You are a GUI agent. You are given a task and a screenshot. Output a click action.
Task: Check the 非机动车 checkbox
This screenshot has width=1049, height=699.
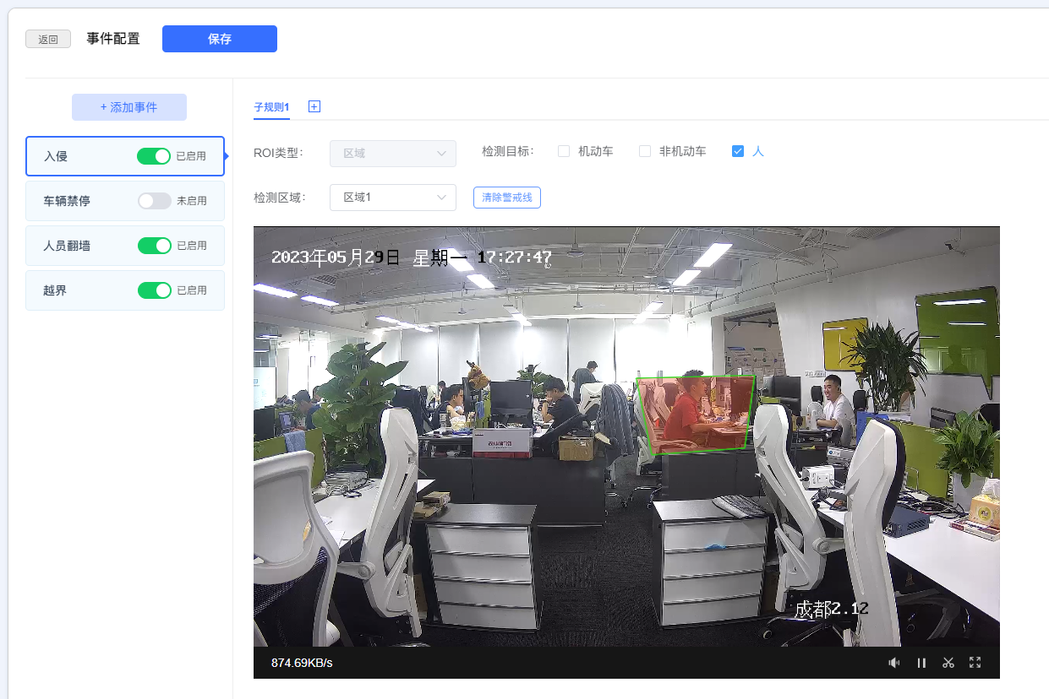[x=645, y=152]
